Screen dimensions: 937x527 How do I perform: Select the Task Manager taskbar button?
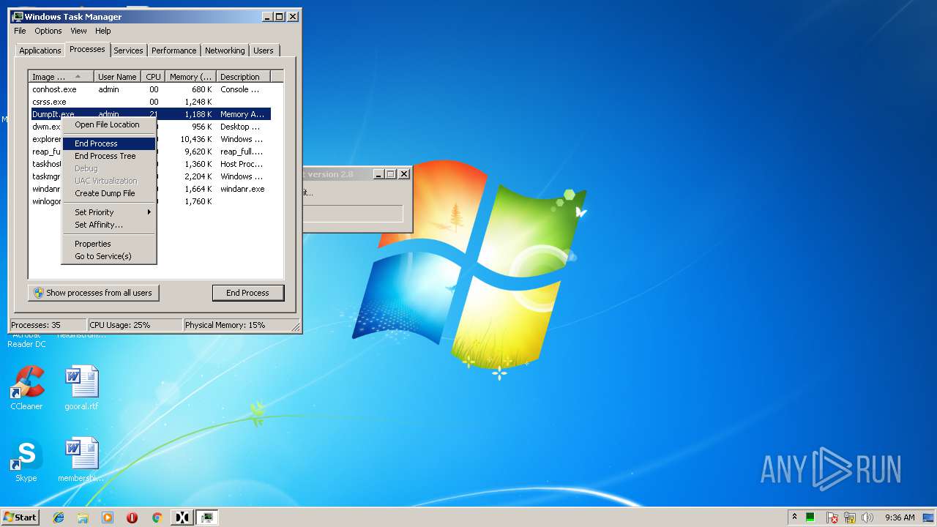[207, 517]
